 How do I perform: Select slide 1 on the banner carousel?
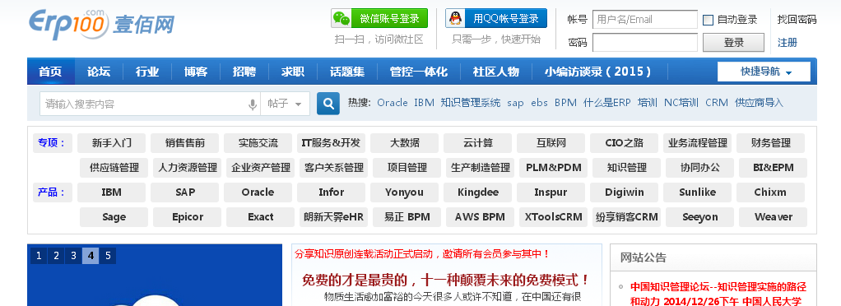point(38,256)
